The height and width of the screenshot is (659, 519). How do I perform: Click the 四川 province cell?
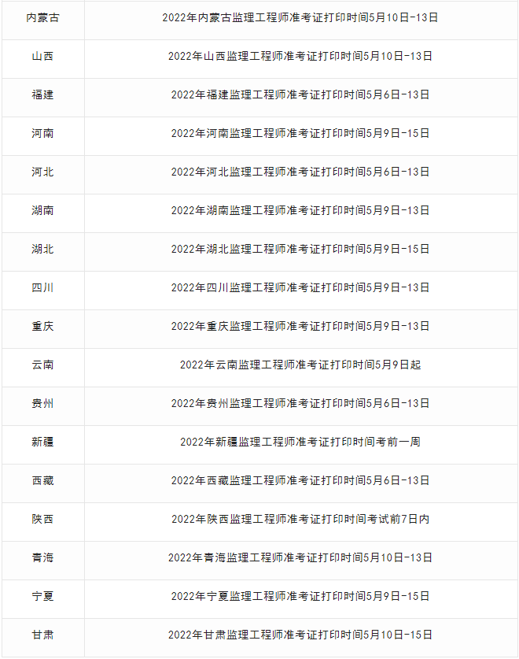(42, 288)
